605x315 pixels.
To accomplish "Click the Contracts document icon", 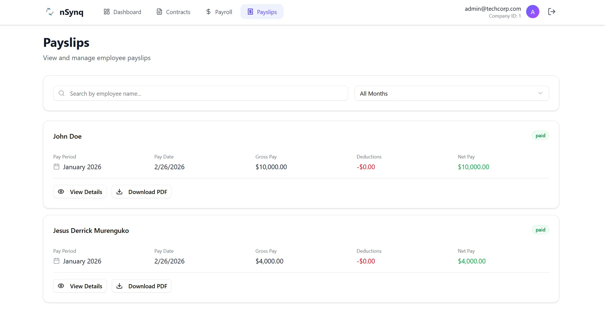I will (159, 12).
